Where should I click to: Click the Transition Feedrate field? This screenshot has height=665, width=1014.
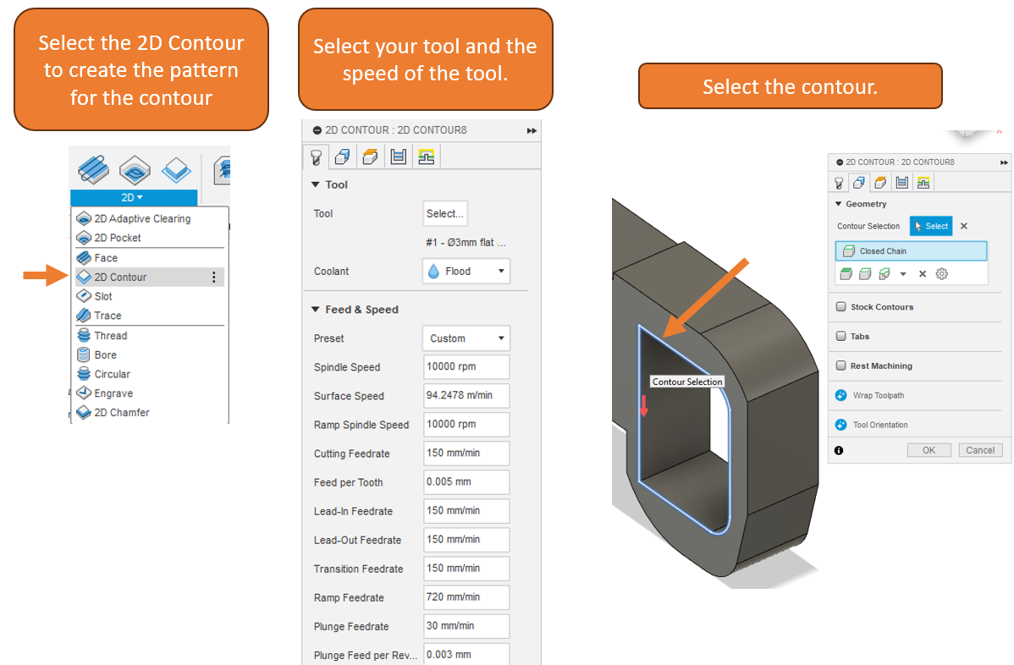[x=466, y=569]
